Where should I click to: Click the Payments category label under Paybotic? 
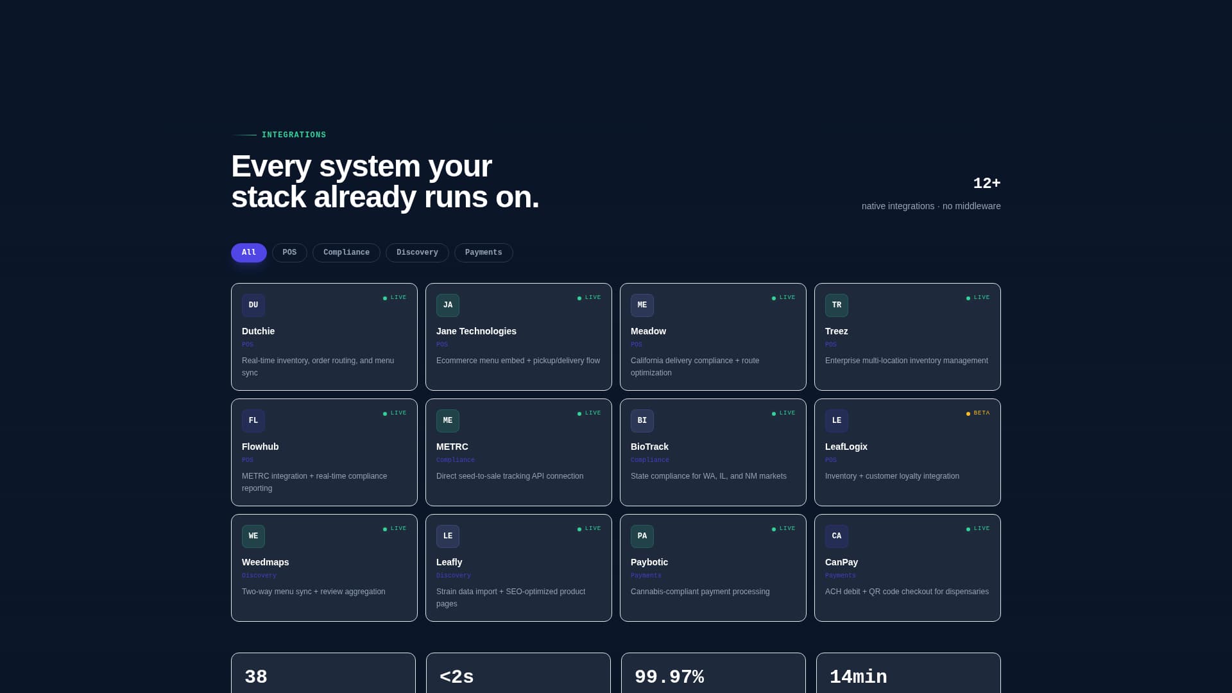646,576
